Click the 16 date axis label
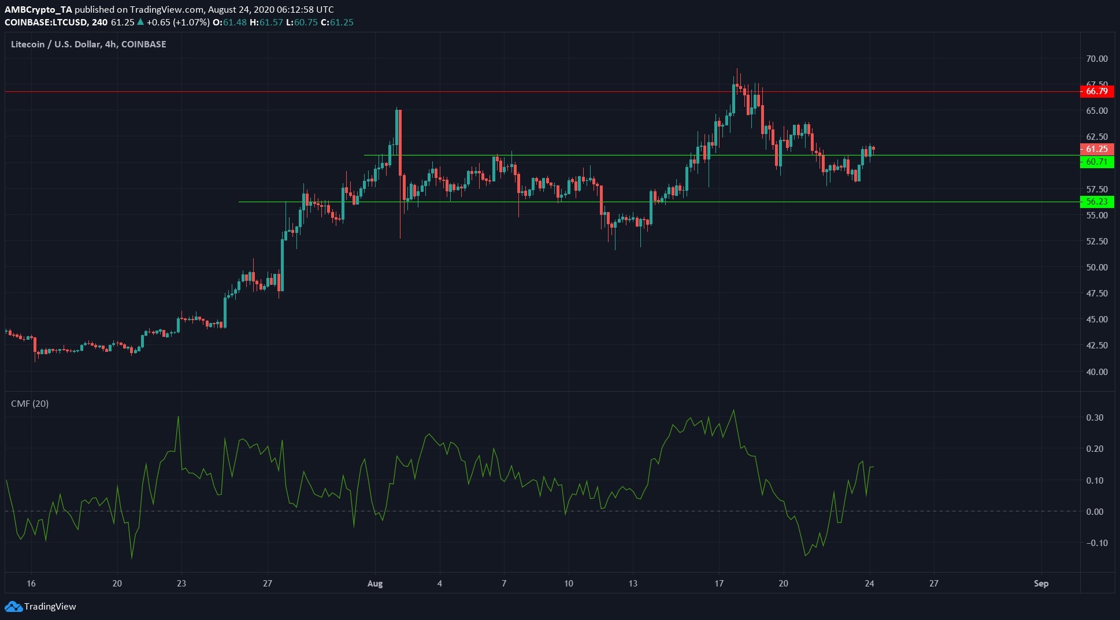 pyautogui.click(x=31, y=583)
